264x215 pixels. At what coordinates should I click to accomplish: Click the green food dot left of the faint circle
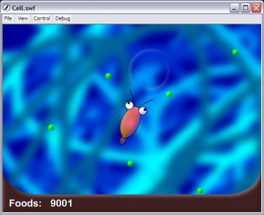click(x=109, y=76)
